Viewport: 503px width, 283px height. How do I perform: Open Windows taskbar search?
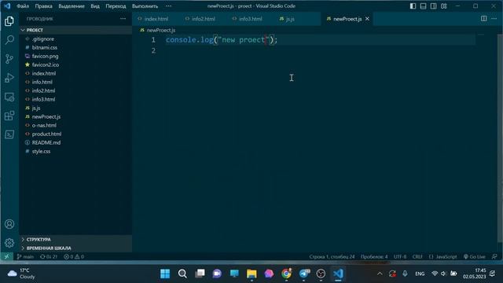pos(182,274)
